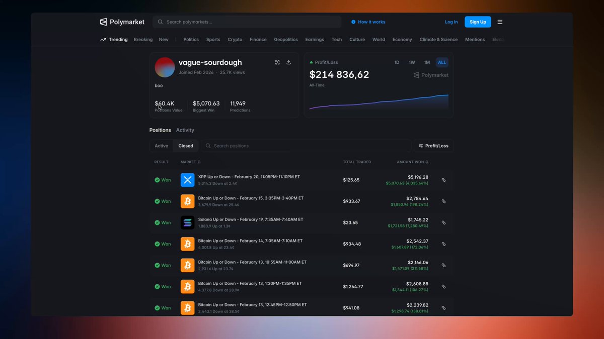Open the Sports category
Image resolution: width=604 pixels, height=339 pixels.
[213, 39]
